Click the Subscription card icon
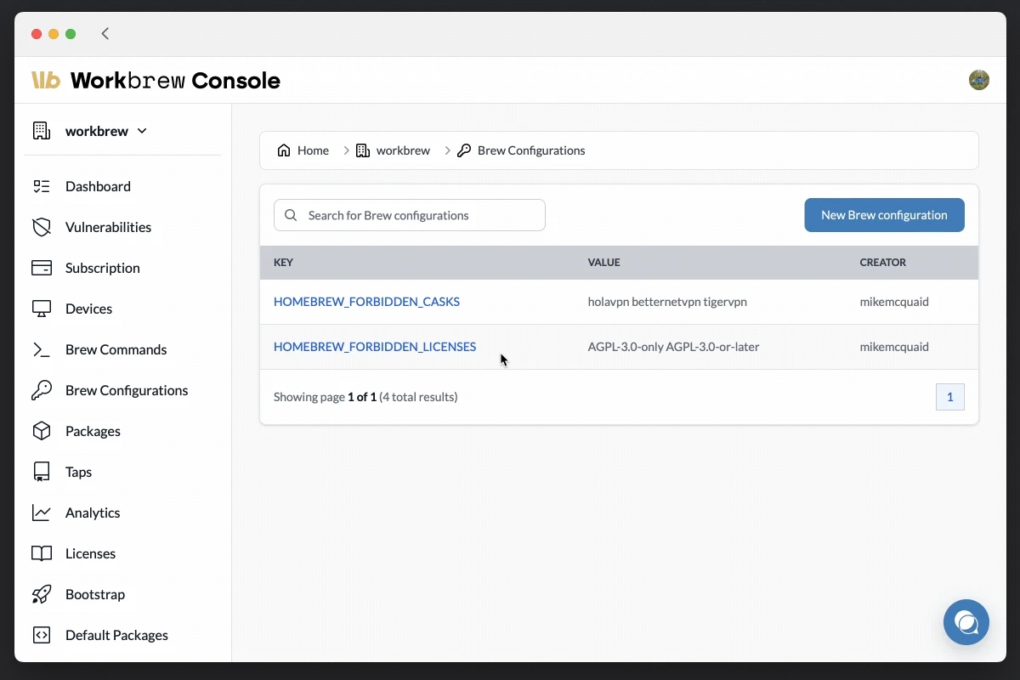1020x680 pixels. click(x=41, y=268)
